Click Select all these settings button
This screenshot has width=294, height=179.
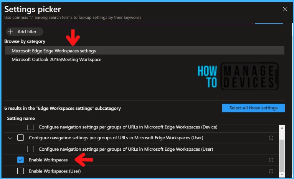pyautogui.click(x=253, y=108)
